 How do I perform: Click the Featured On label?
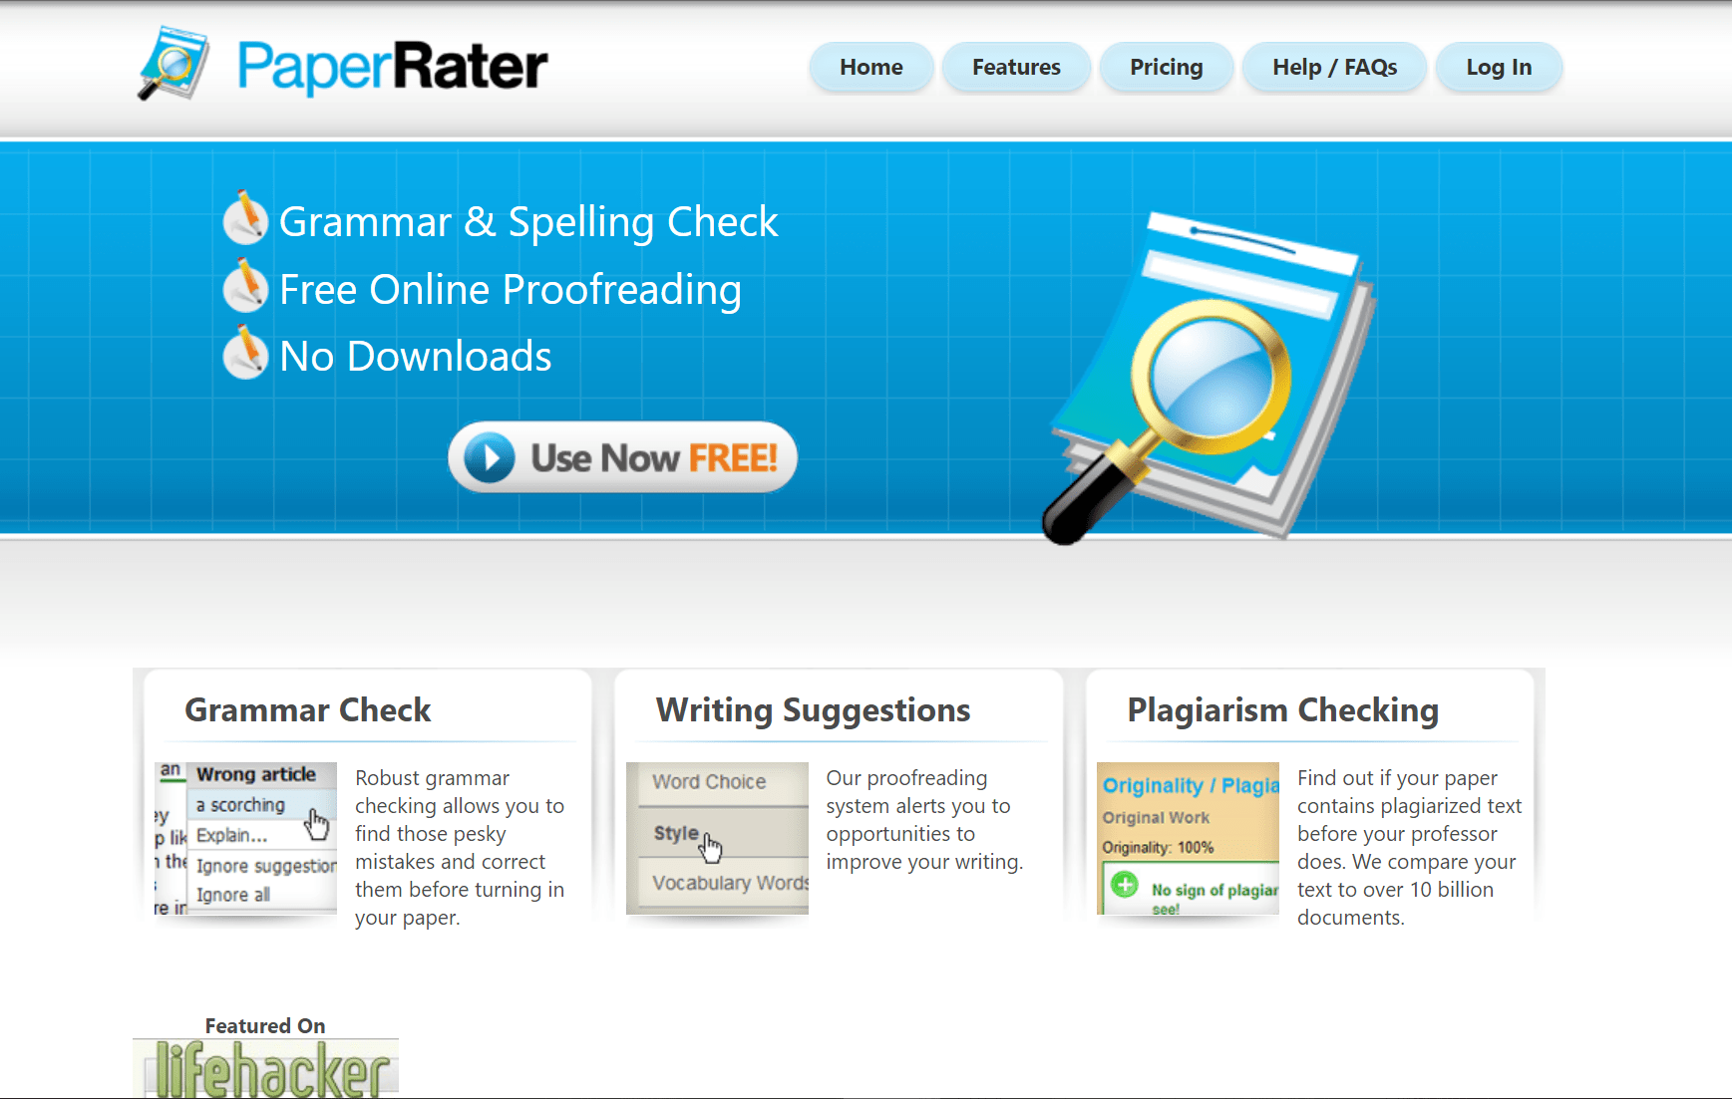click(265, 1025)
